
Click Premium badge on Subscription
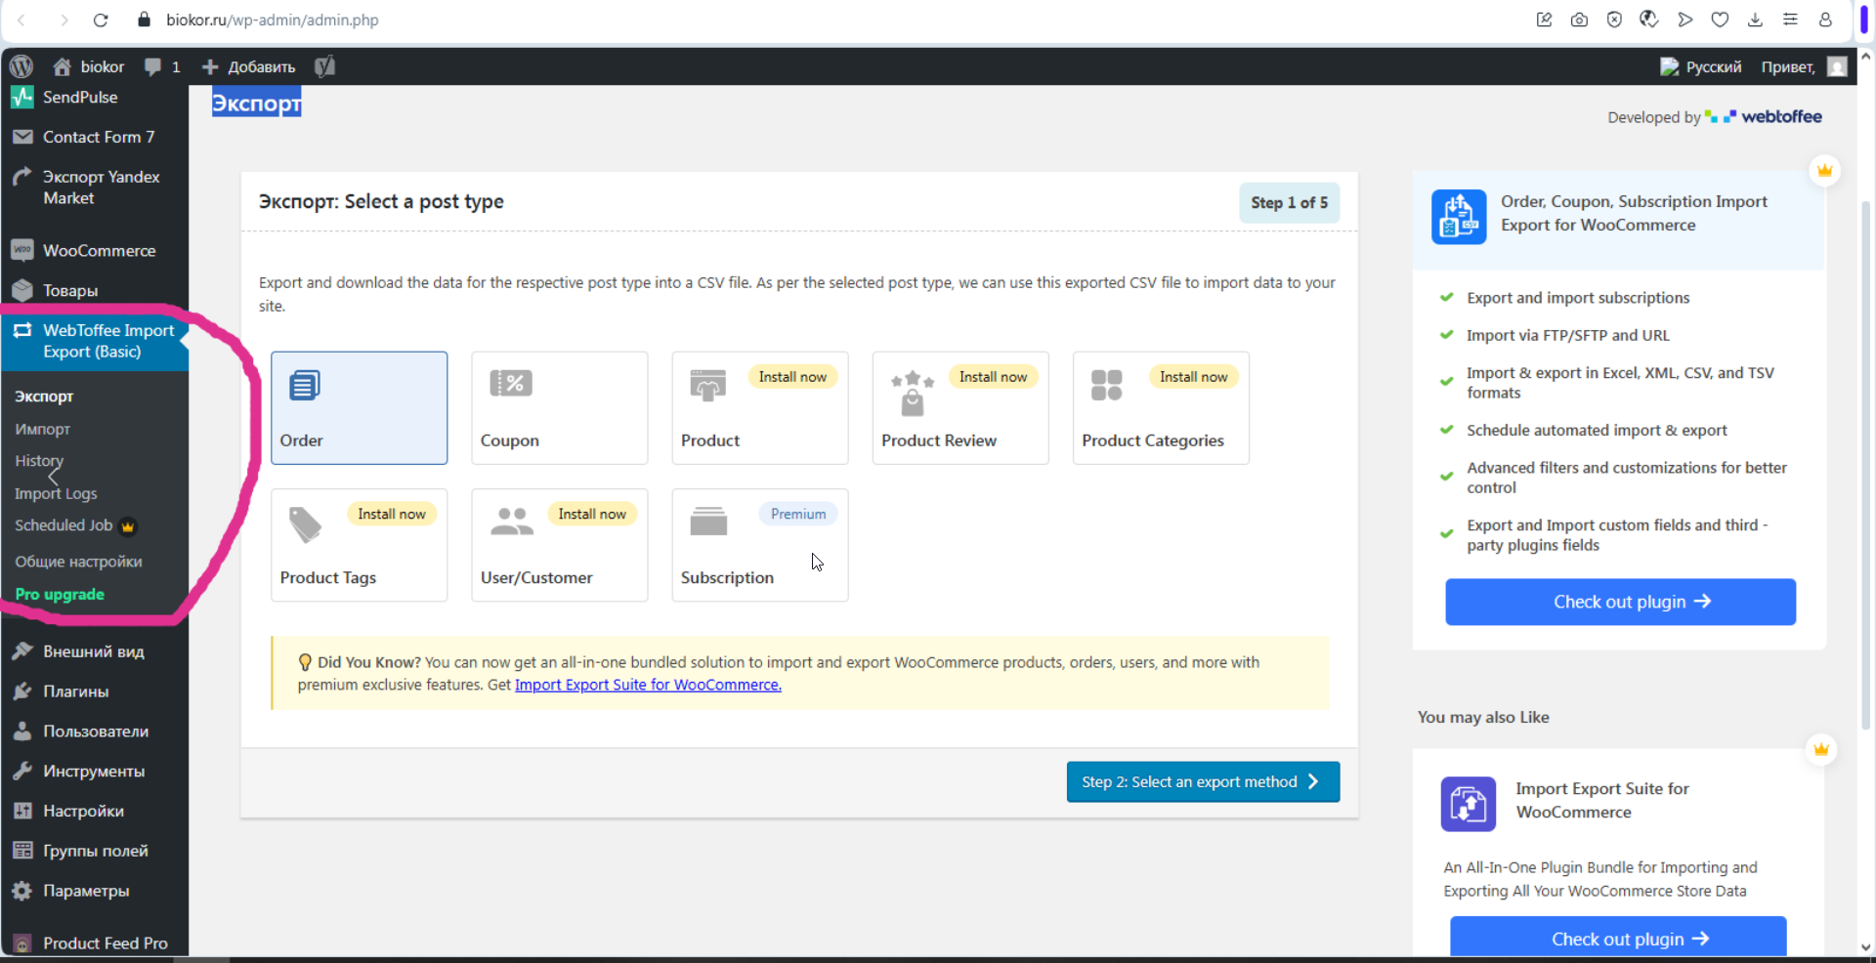[x=798, y=514]
